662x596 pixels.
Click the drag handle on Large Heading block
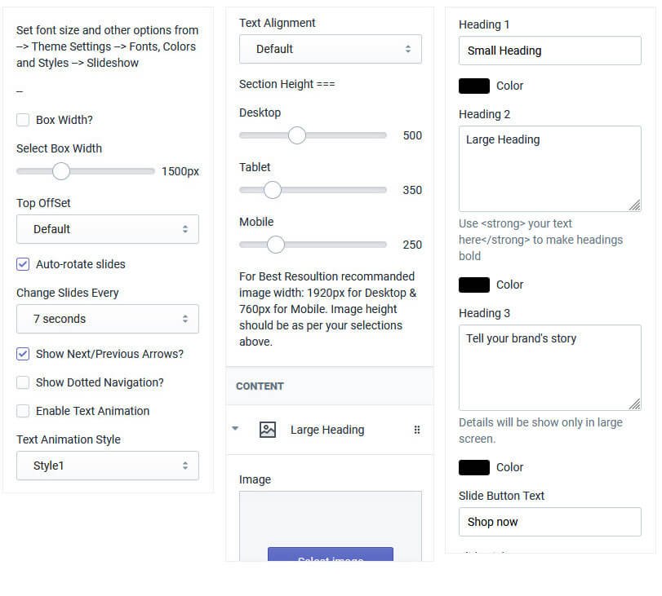(x=417, y=430)
